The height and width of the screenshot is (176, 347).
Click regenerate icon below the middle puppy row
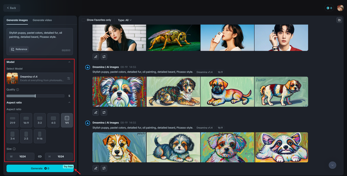[104, 112]
